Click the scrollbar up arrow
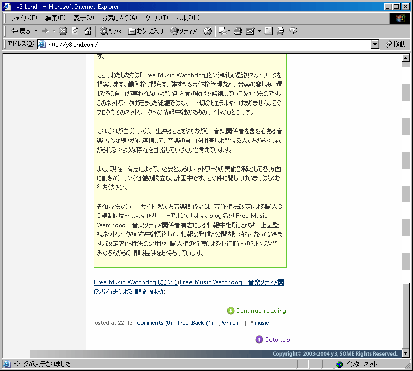 pos(406,58)
